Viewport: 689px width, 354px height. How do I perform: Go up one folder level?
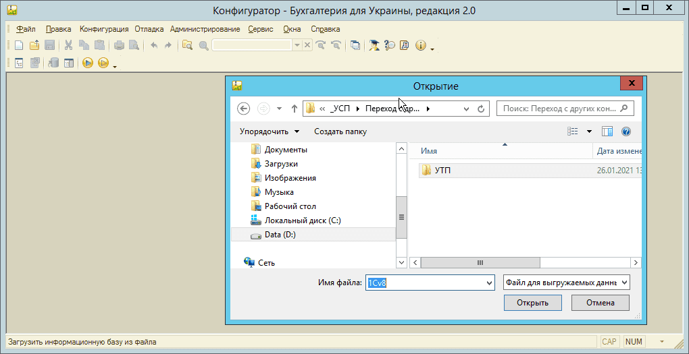pos(295,109)
